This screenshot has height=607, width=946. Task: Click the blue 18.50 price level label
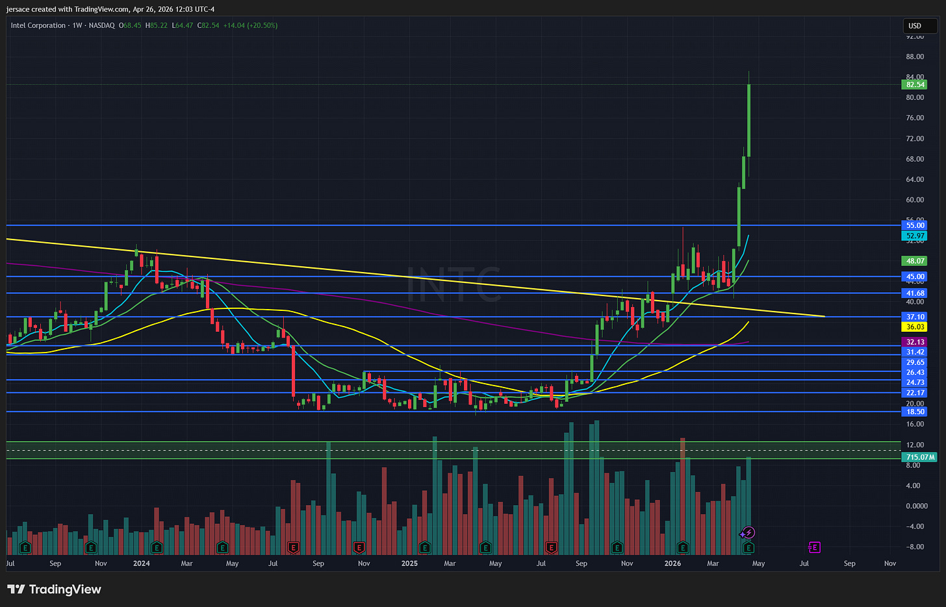[915, 412]
